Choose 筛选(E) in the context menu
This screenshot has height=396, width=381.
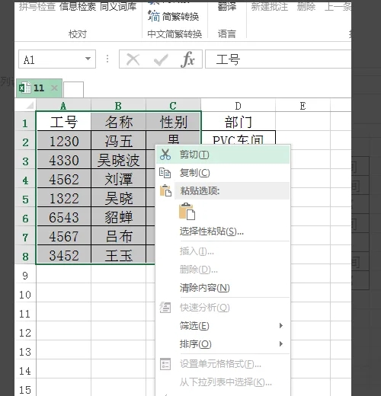pos(223,325)
